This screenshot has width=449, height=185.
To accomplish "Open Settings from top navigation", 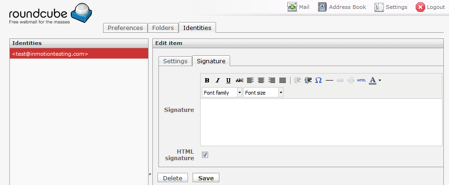I will tap(391, 7).
